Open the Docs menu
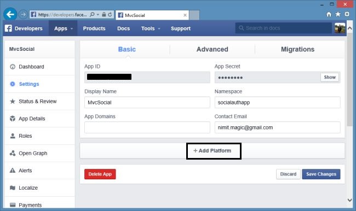The width and height of the screenshot is (356, 211). click(124, 28)
